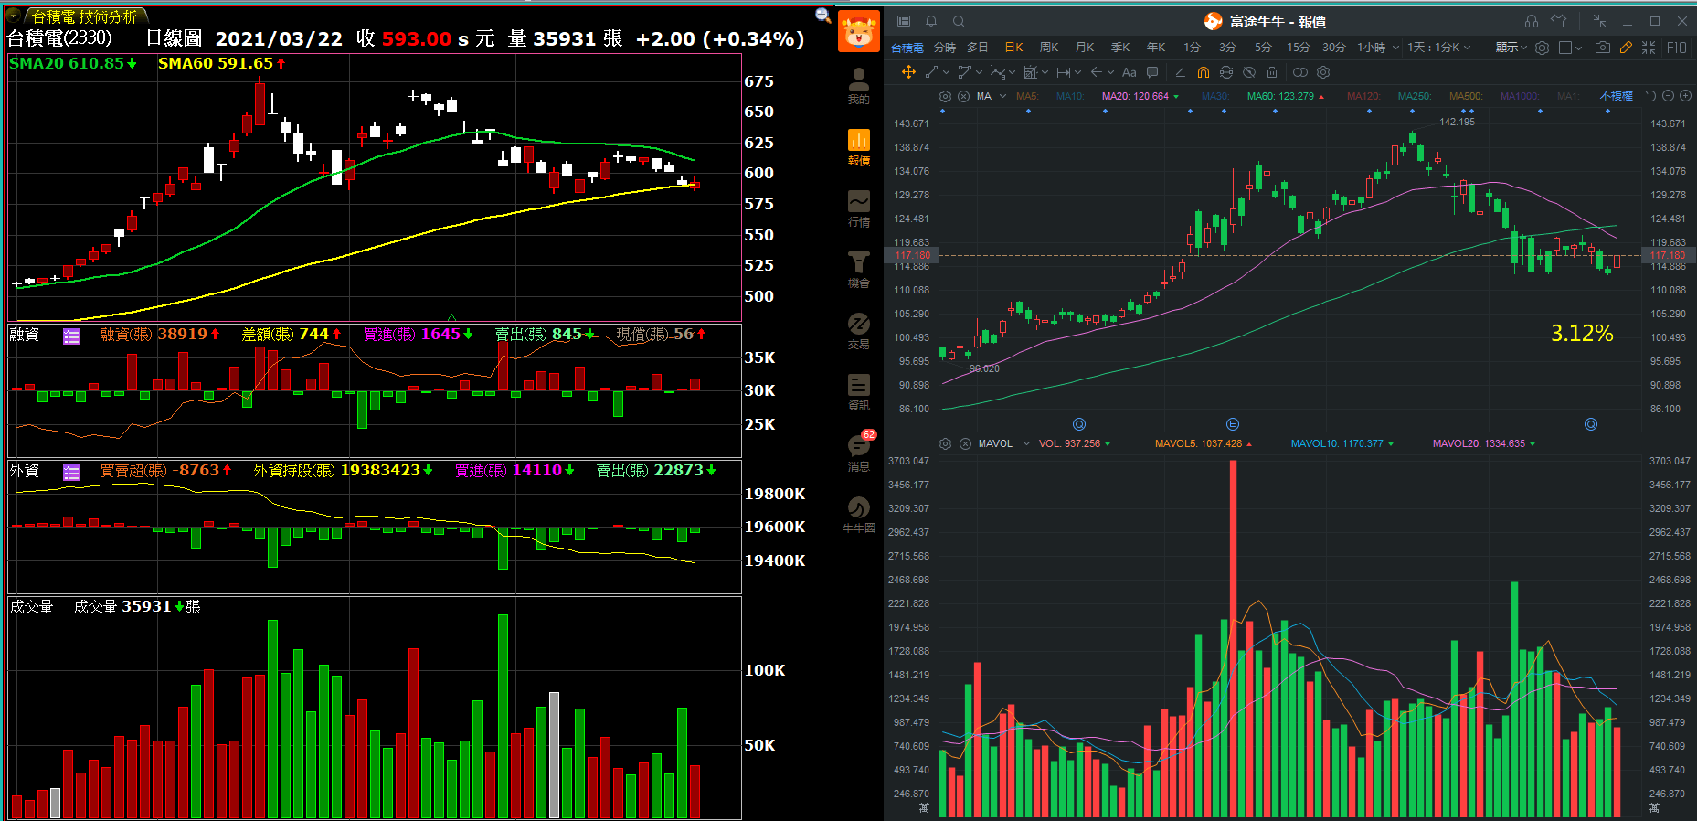This screenshot has height=821, width=1697.
Task: Select the 分時 intraday tab
Action: pyautogui.click(x=945, y=48)
